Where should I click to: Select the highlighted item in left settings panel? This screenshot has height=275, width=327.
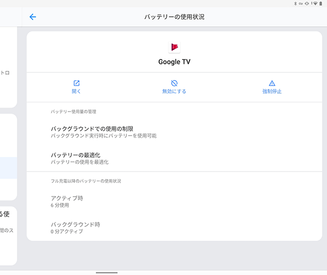tap(8, 168)
